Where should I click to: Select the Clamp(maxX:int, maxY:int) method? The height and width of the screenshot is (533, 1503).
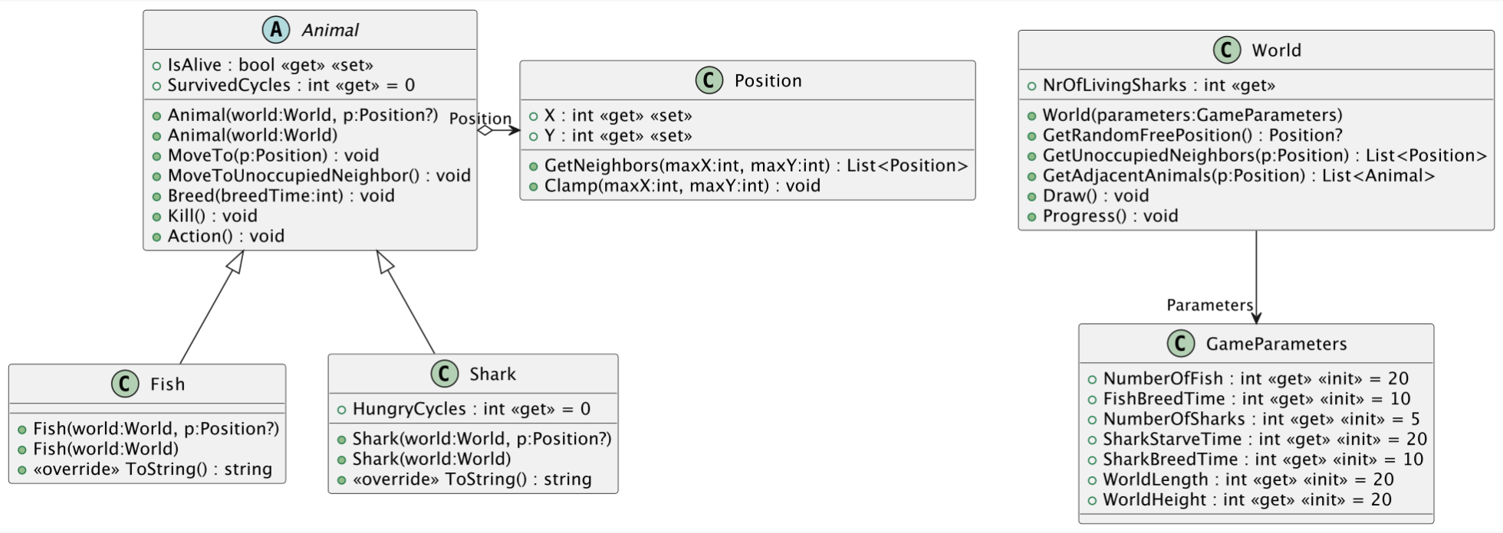(682, 186)
